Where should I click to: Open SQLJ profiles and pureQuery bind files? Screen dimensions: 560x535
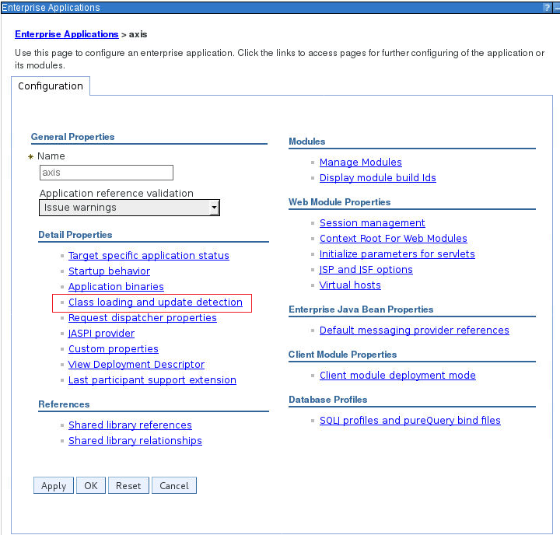pyautogui.click(x=410, y=421)
